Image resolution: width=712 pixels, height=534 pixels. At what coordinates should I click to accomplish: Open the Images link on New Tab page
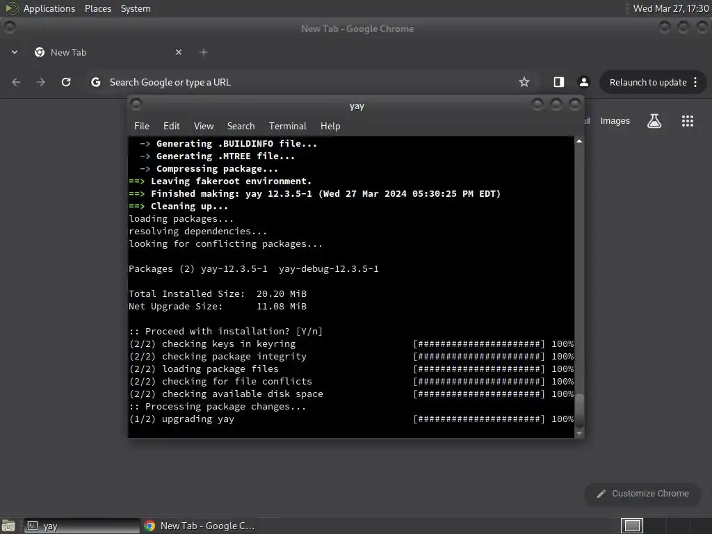[615, 121]
